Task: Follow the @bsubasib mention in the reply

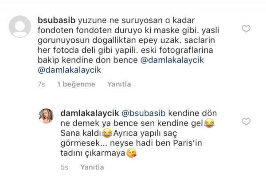Action: click(144, 113)
